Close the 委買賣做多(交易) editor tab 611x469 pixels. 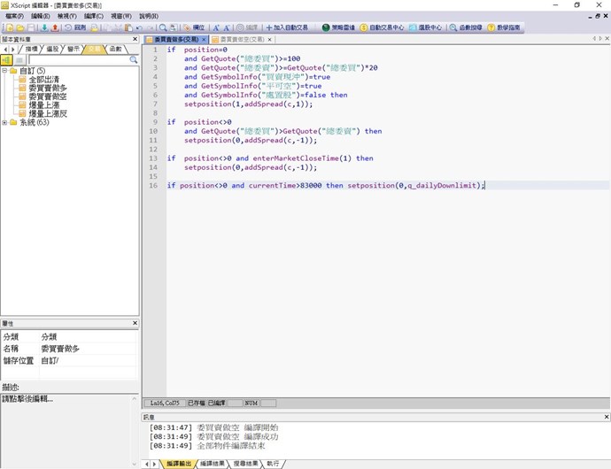[204, 40]
